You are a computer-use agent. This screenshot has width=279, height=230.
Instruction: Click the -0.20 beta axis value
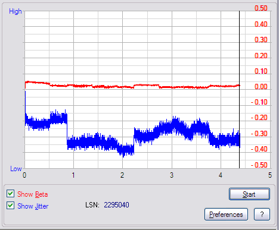(259, 118)
